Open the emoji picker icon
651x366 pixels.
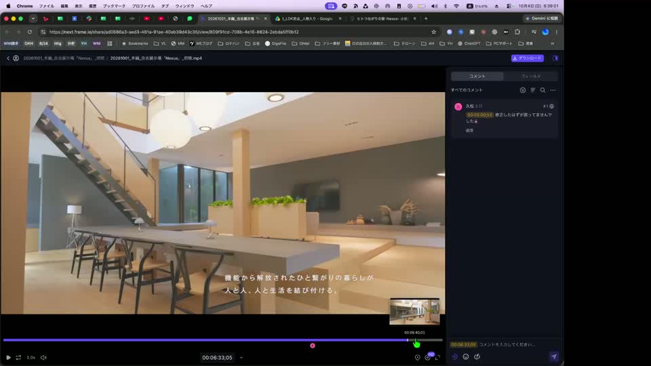click(x=466, y=357)
